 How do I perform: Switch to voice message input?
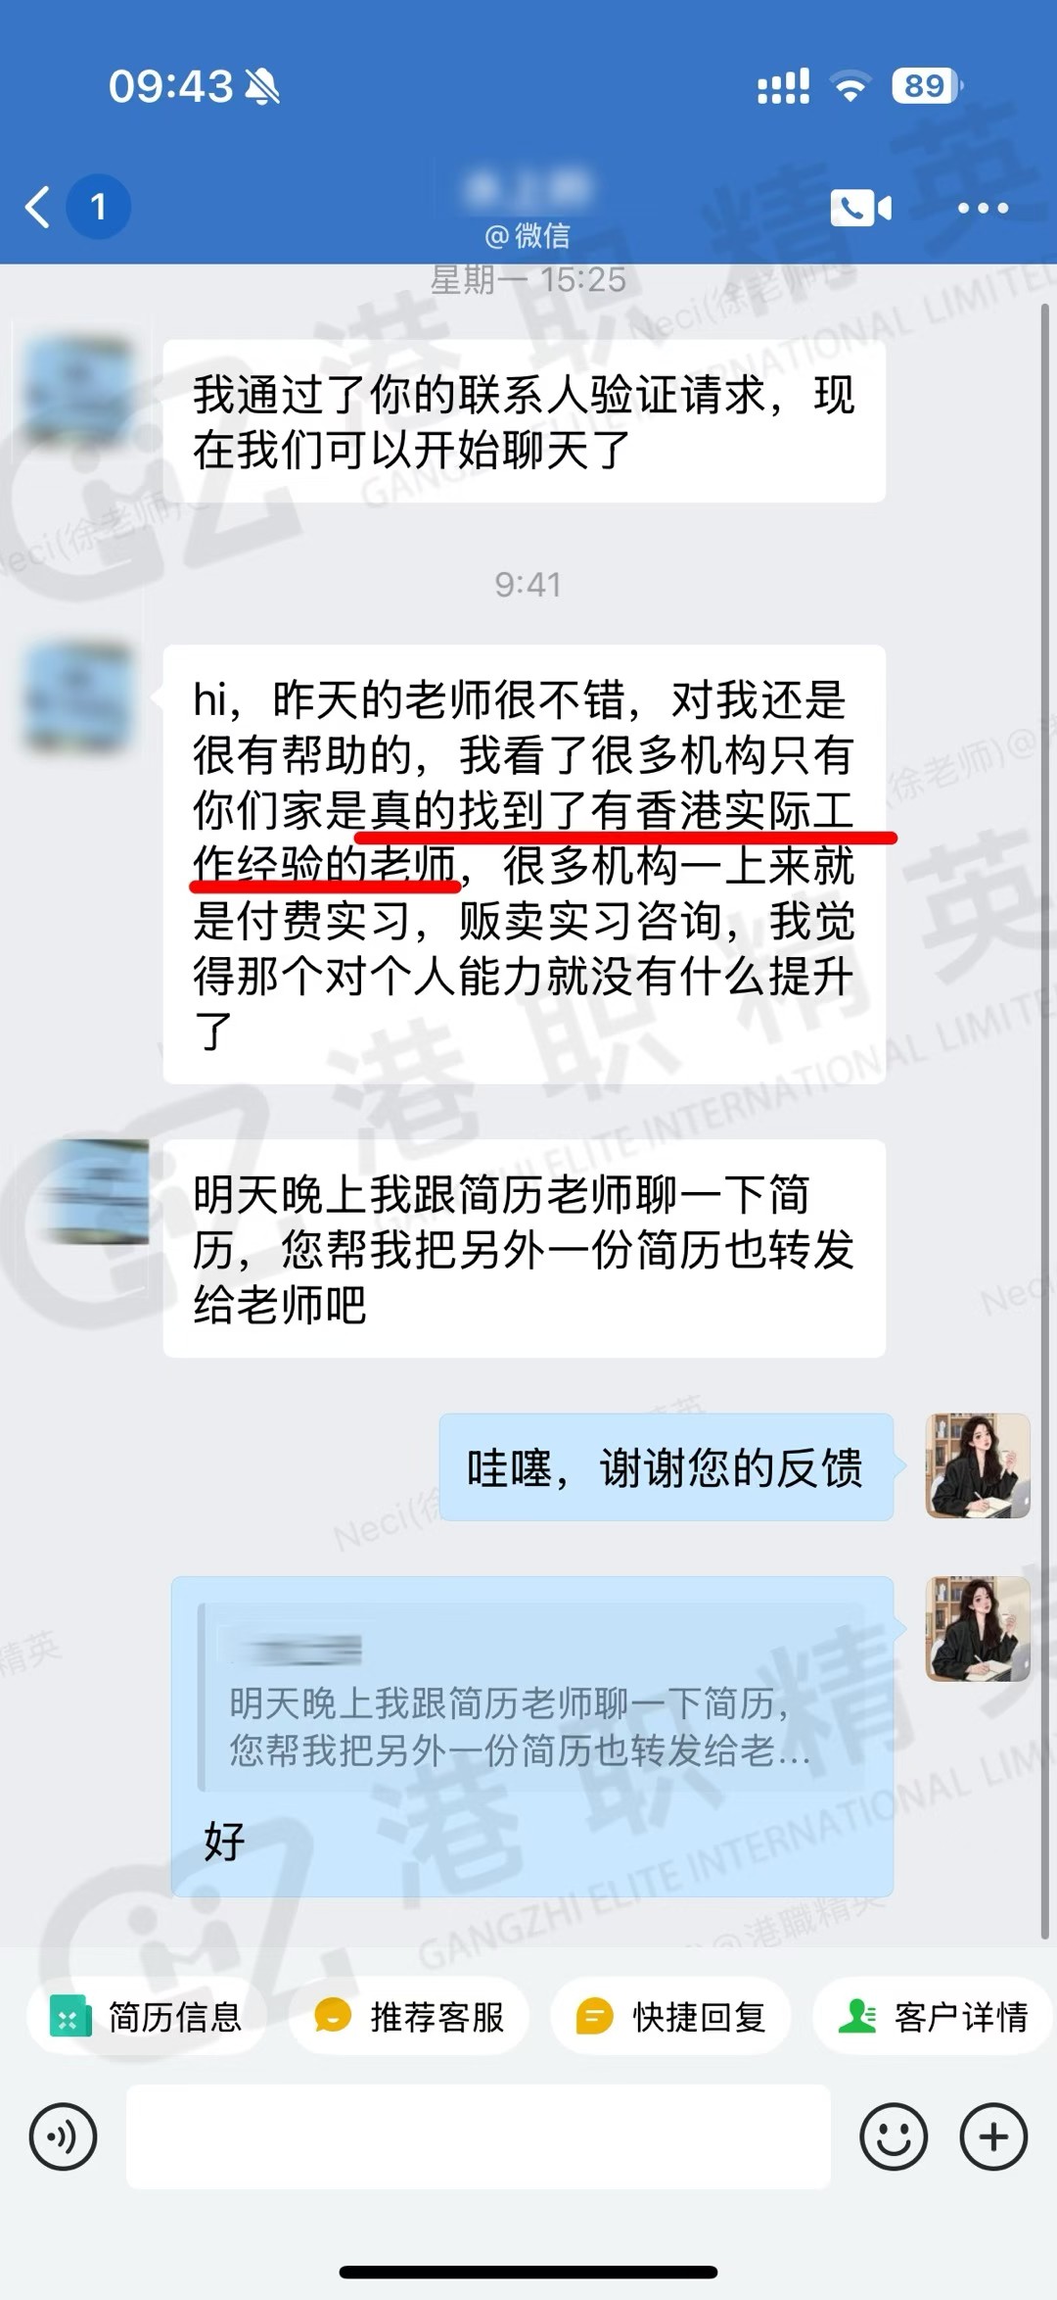64,2136
